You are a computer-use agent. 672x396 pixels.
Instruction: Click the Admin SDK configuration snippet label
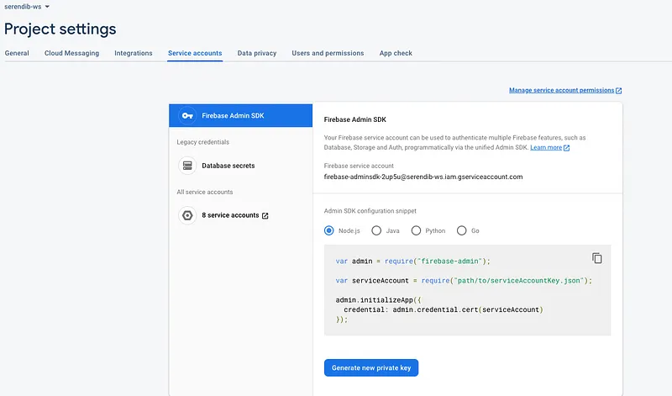(x=370, y=211)
